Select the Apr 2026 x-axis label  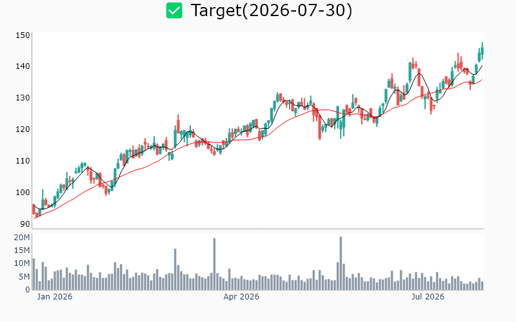click(x=241, y=297)
